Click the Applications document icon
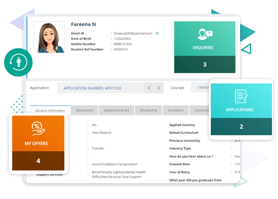Image resolution: width=278 pixels, height=199 pixels. 241,96
